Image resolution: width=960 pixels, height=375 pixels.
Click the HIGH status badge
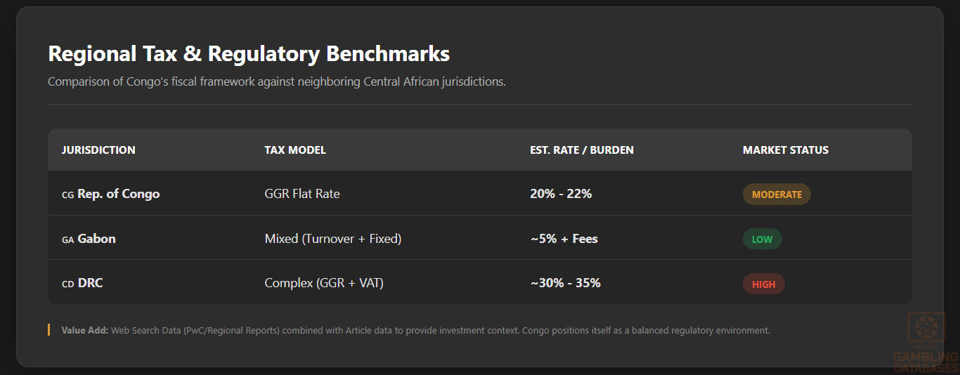pos(763,284)
